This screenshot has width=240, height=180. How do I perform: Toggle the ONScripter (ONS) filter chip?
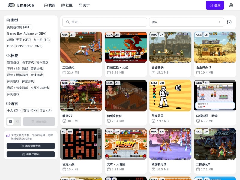[x=29, y=46]
